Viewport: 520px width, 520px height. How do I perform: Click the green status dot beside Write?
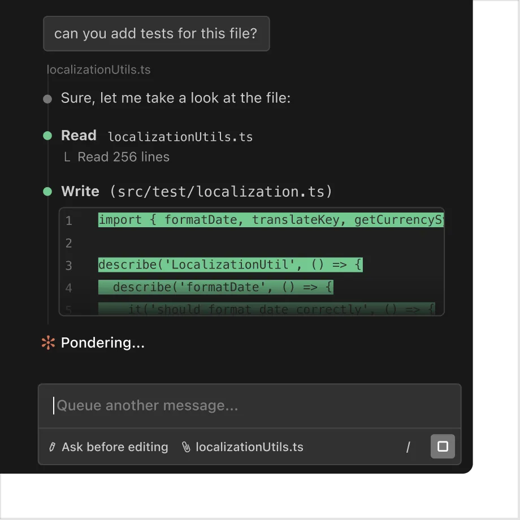coord(47,192)
